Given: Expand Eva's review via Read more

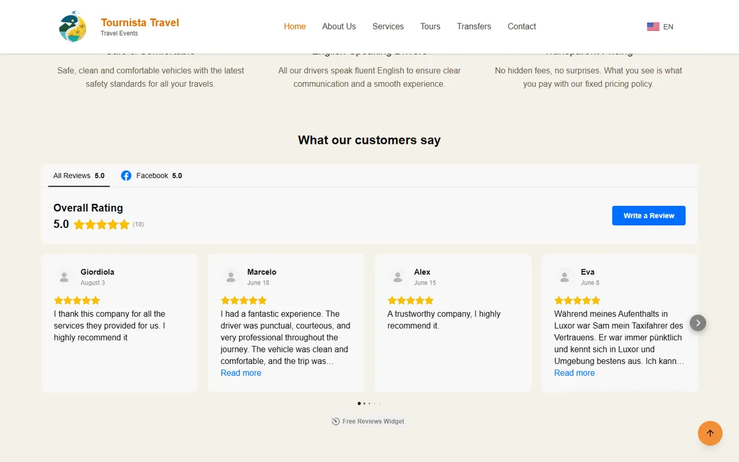Looking at the screenshot, I should click(x=575, y=373).
